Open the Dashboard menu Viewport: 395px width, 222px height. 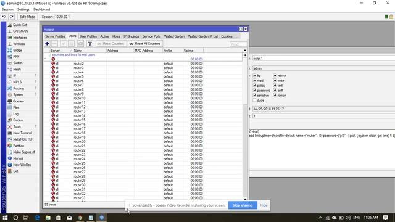pos(41,10)
